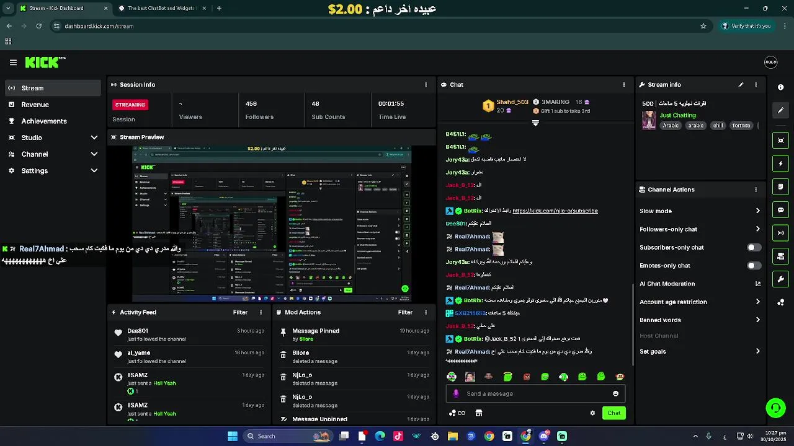The image size is (794, 446).
Task: Open the kick.com/njlo-o/subscribe link
Action: pos(555,211)
